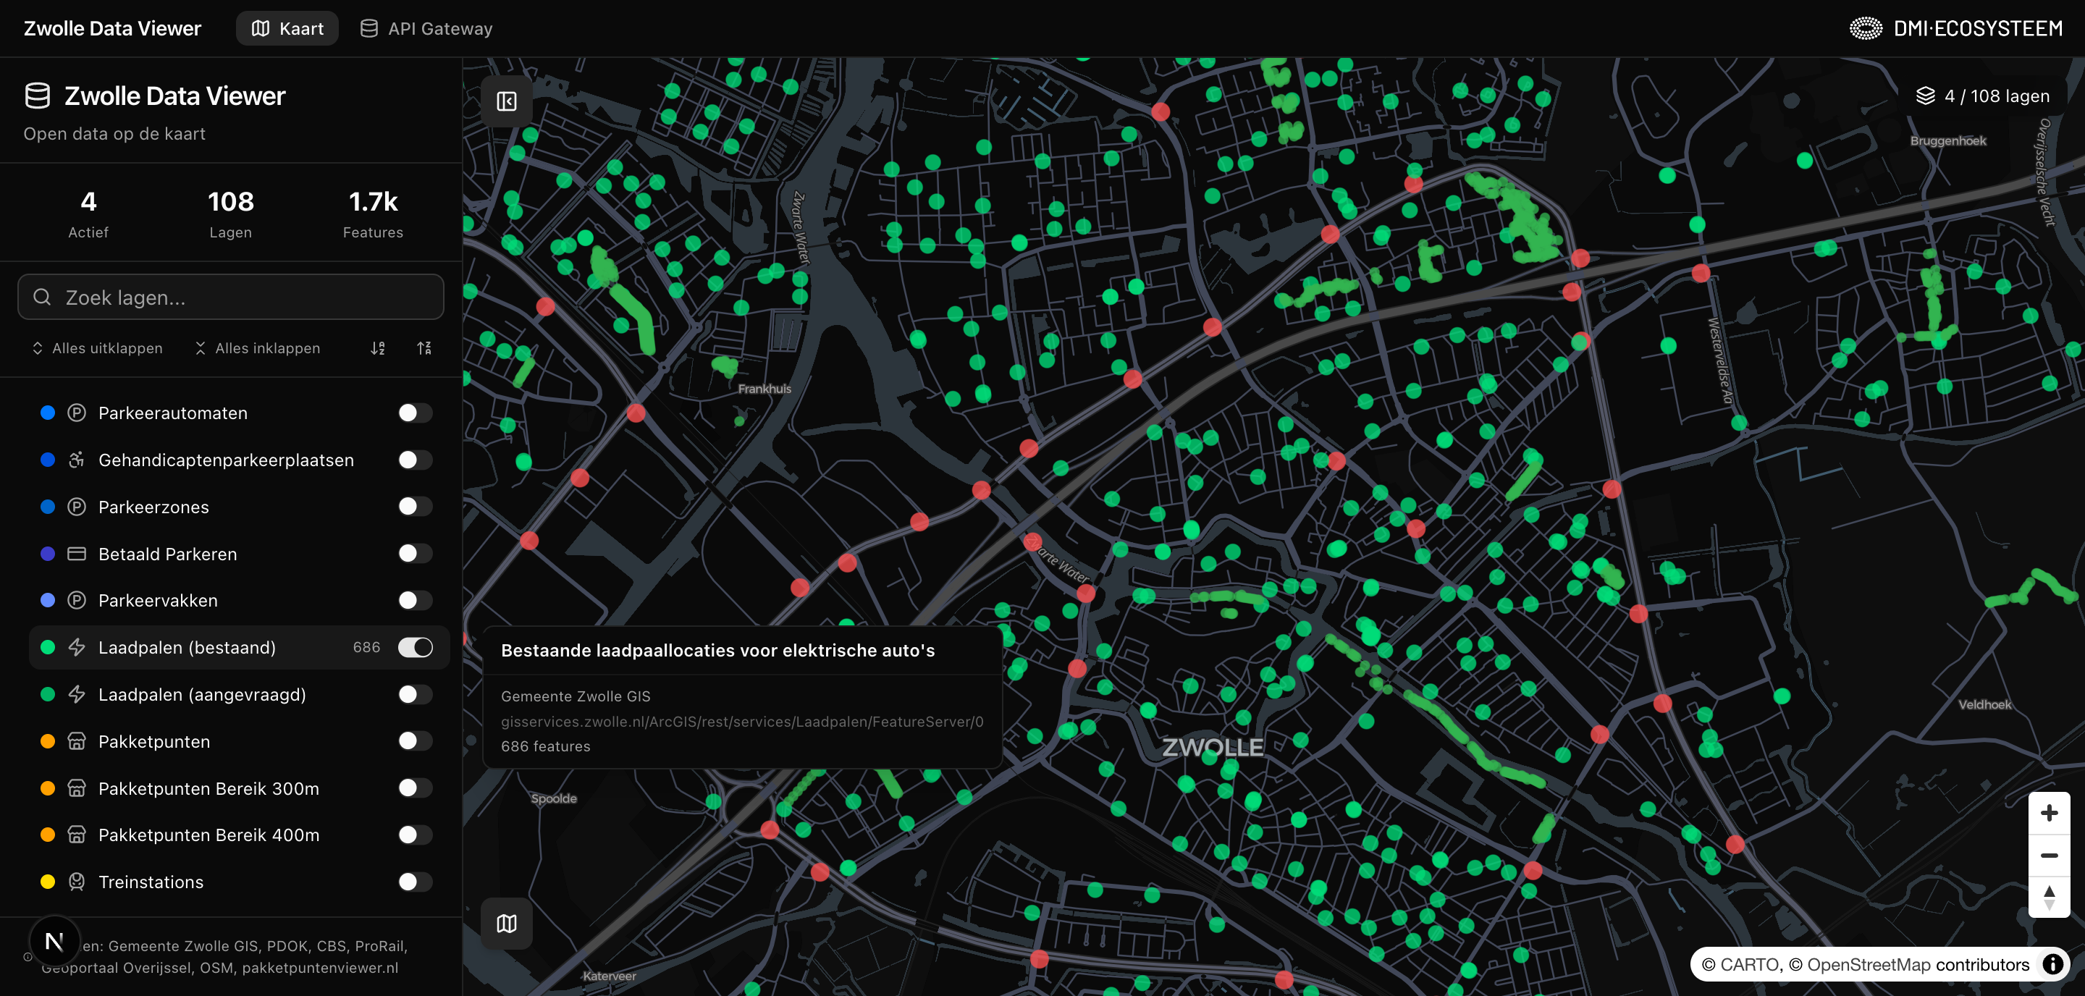This screenshot has width=2085, height=996.
Task: Sort layers ascending icon
Action: click(378, 348)
